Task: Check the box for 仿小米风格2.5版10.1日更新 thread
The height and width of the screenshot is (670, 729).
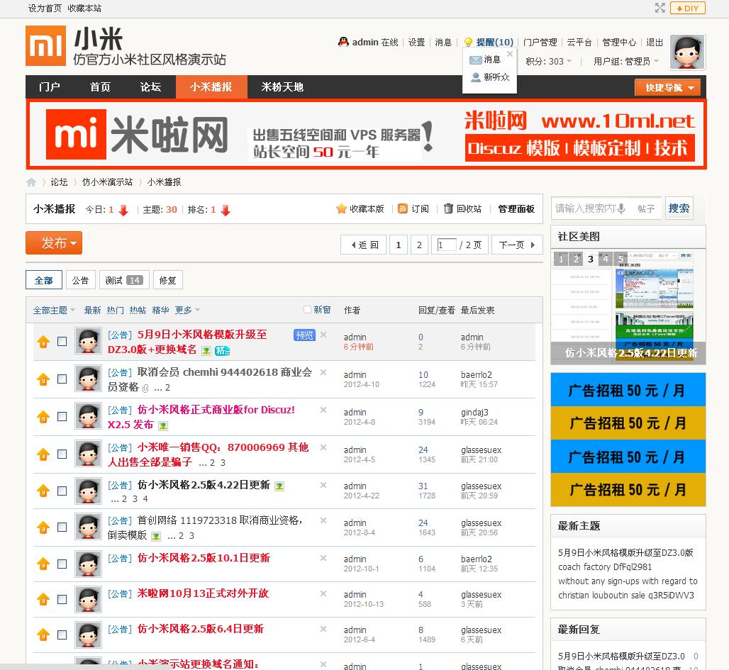Action: 62,564
